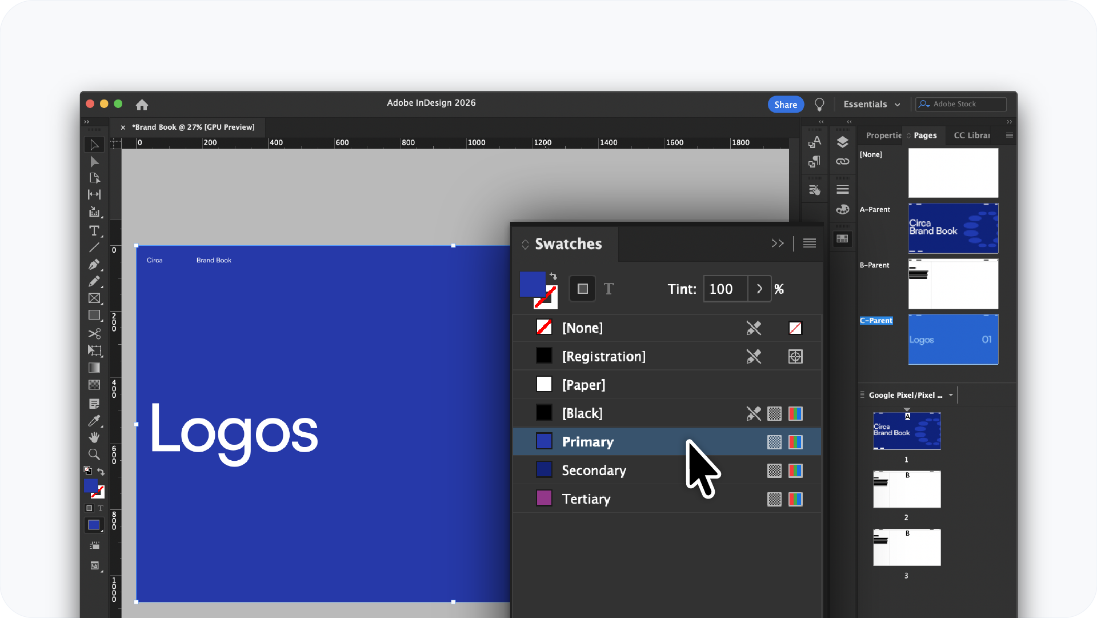The width and height of the screenshot is (1097, 618).
Task: Toggle the screen mode button in toolbar
Action: click(94, 565)
